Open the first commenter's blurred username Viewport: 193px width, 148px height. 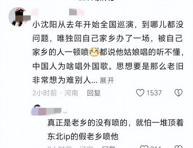pyautogui.click(x=58, y=12)
